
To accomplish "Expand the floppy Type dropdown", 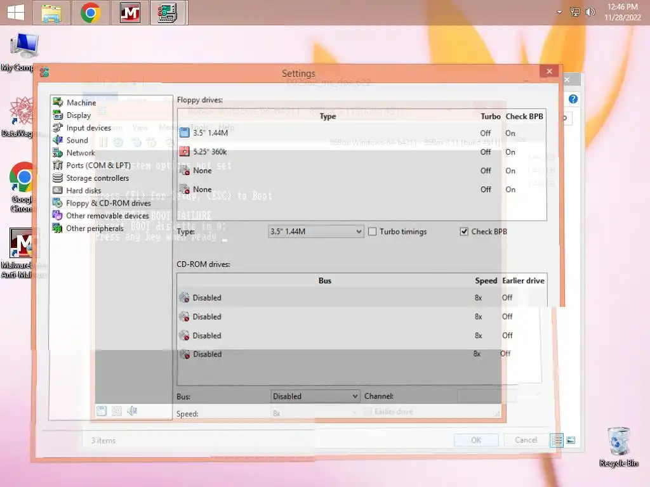I will (316, 231).
